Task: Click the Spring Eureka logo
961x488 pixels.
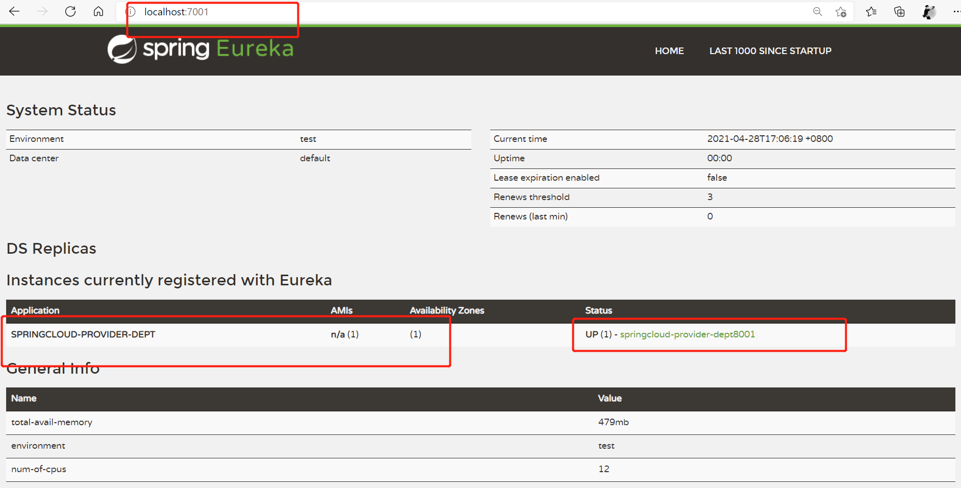Action: coord(200,50)
